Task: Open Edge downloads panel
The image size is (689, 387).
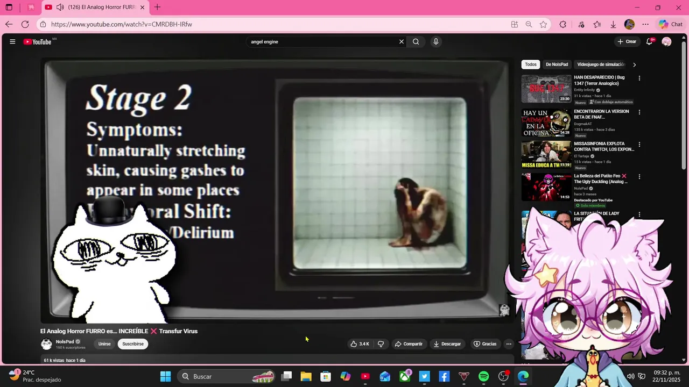Action: click(x=613, y=24)
